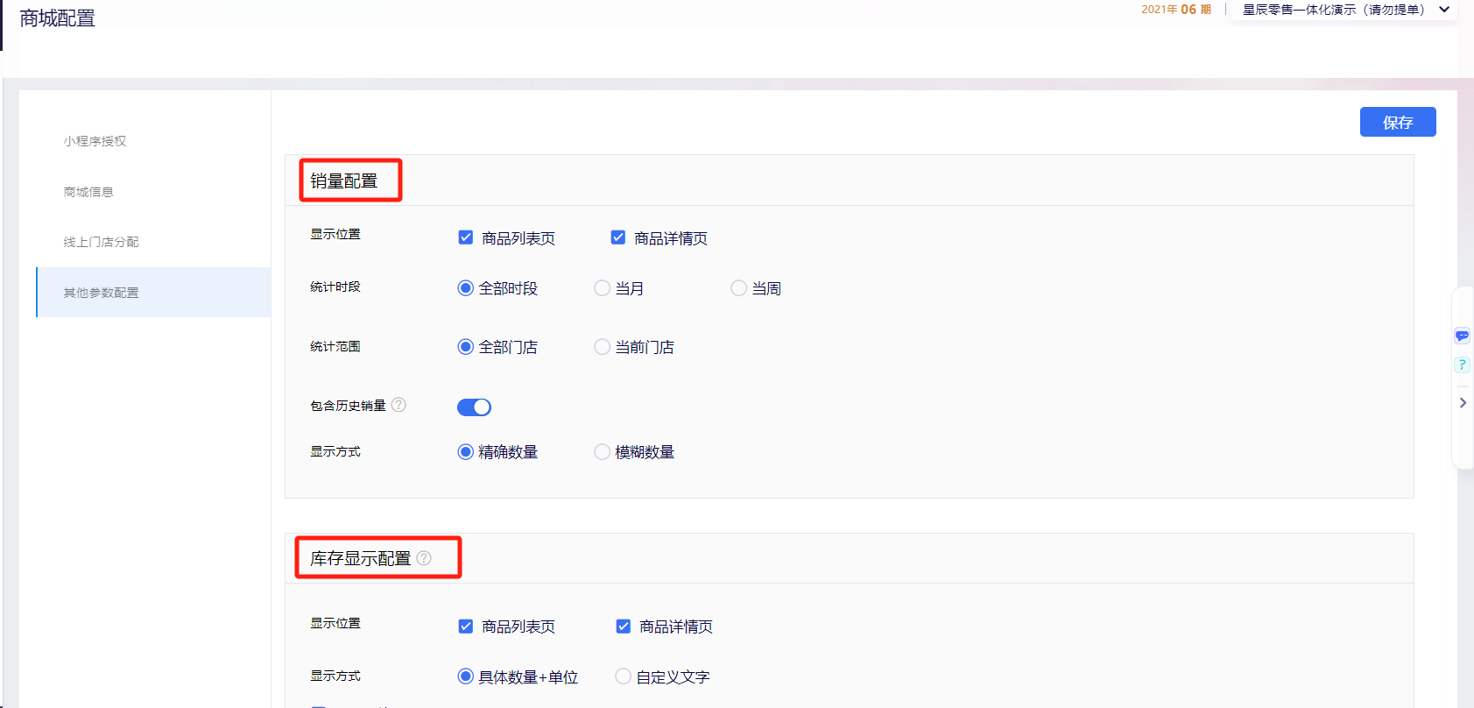Screen dimensions: 1474x708
Task: Click the 星辰零售一体化演示 account name
Action: pos(1334,10)
